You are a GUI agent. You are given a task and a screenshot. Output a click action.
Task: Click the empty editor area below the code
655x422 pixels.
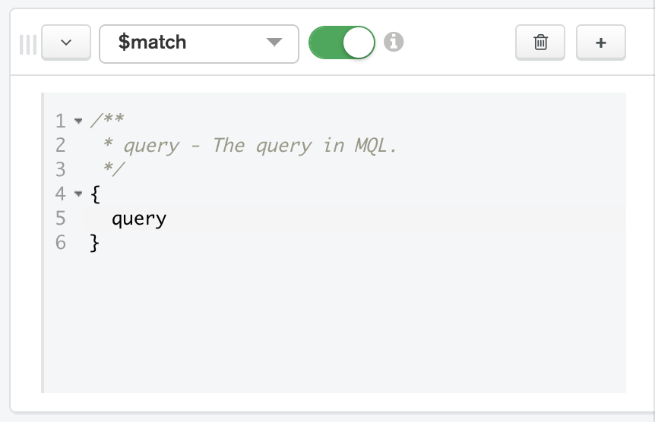(x=334, y=326)
